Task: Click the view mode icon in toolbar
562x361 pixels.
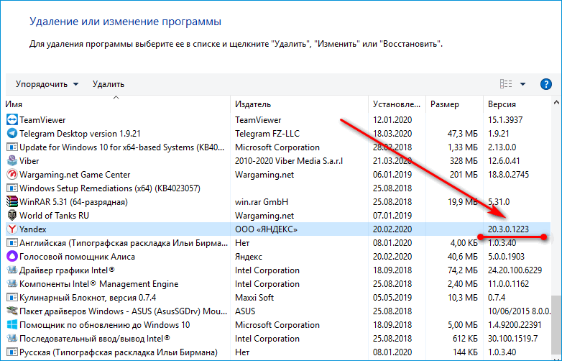Action: pos(505,84)
